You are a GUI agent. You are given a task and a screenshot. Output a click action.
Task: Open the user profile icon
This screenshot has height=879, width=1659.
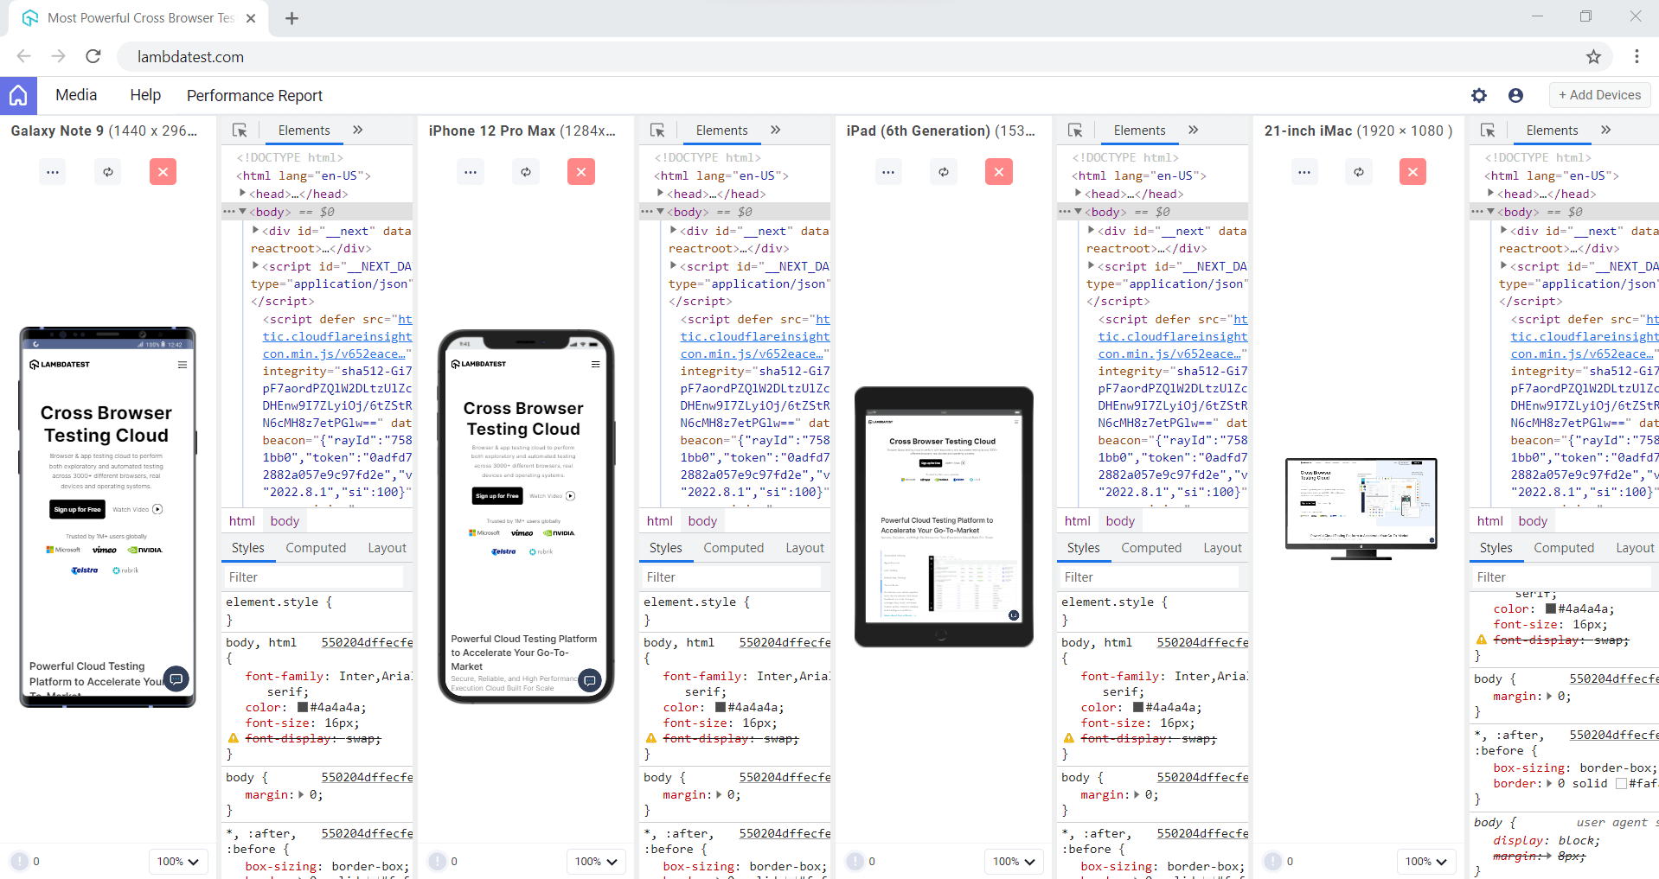click(x=1515, y=95)
